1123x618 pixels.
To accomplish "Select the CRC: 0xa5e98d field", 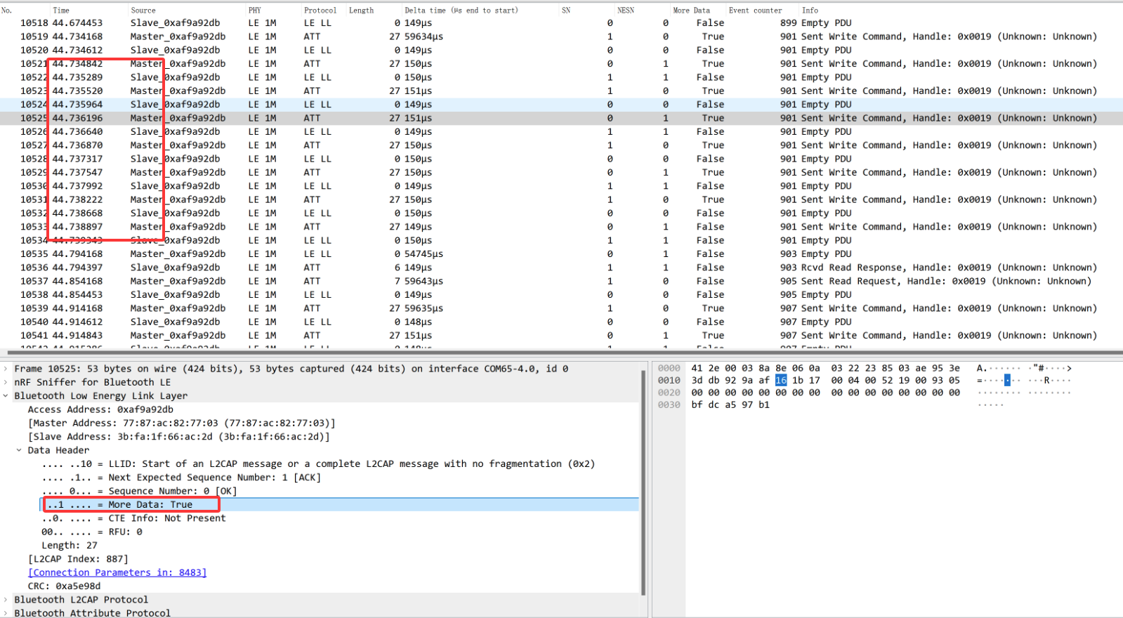I will point(64,586).
